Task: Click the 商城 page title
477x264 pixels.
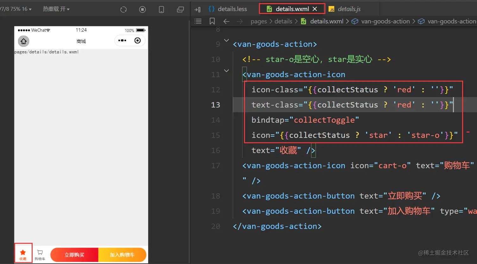Action: 81,41
